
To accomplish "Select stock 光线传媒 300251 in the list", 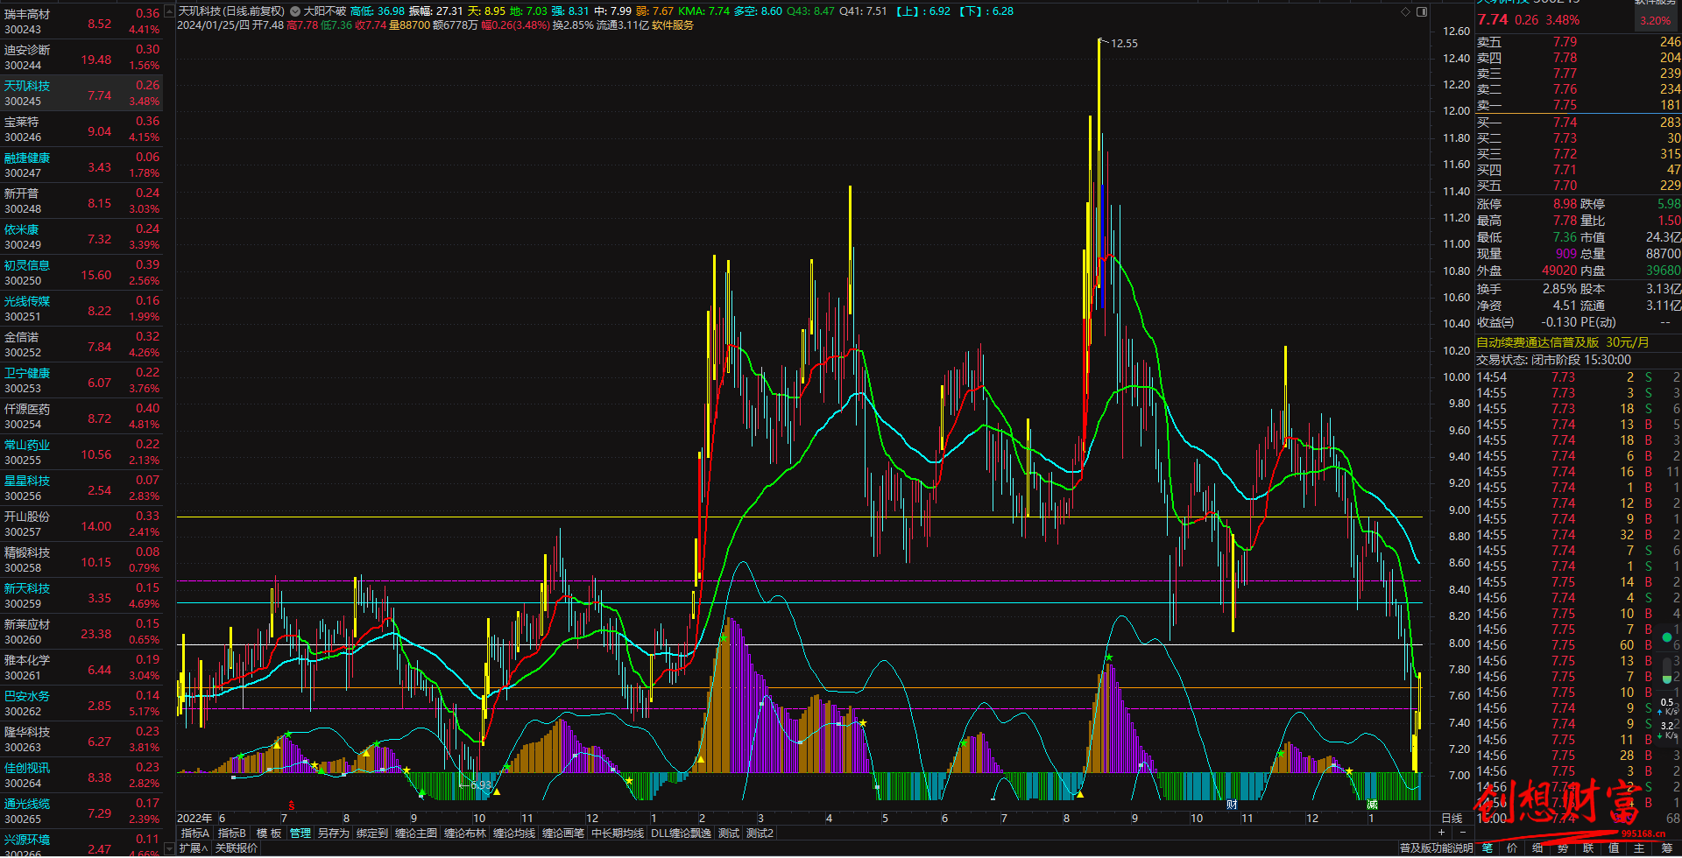I will click(x=81, y=309).
